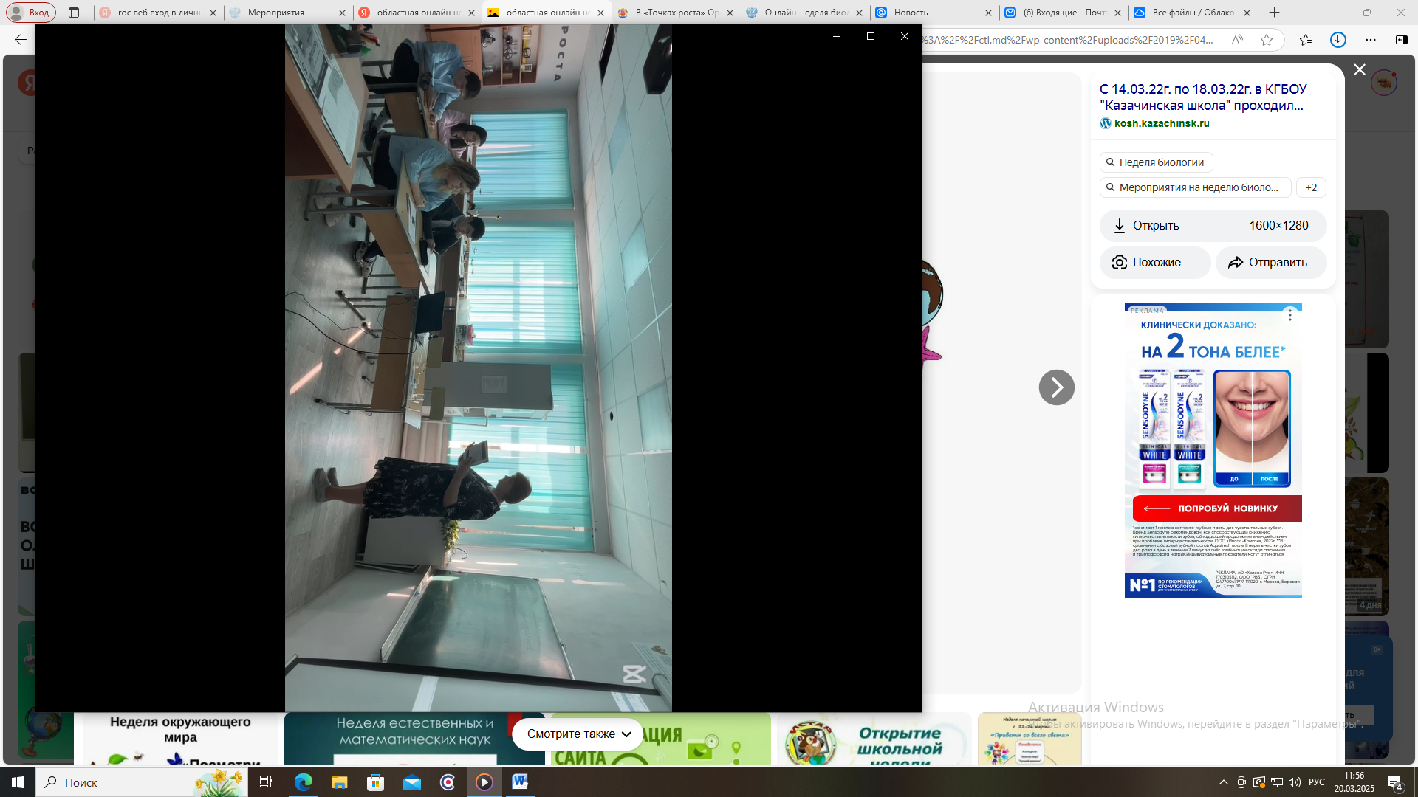
Task: Click the Похожие similar images button
Action: point(1155,263)
